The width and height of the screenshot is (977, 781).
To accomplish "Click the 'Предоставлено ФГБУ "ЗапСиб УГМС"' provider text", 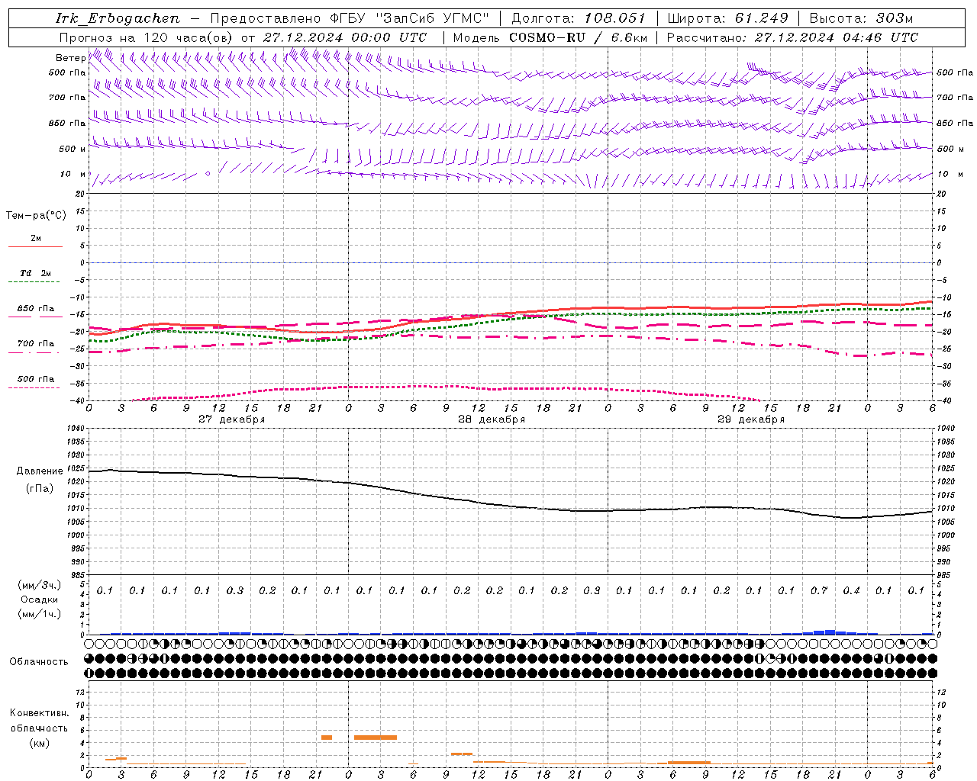I will click(349, 18).
